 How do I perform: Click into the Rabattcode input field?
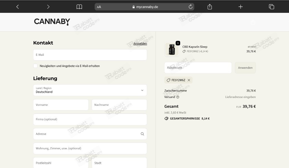[198, 68]
